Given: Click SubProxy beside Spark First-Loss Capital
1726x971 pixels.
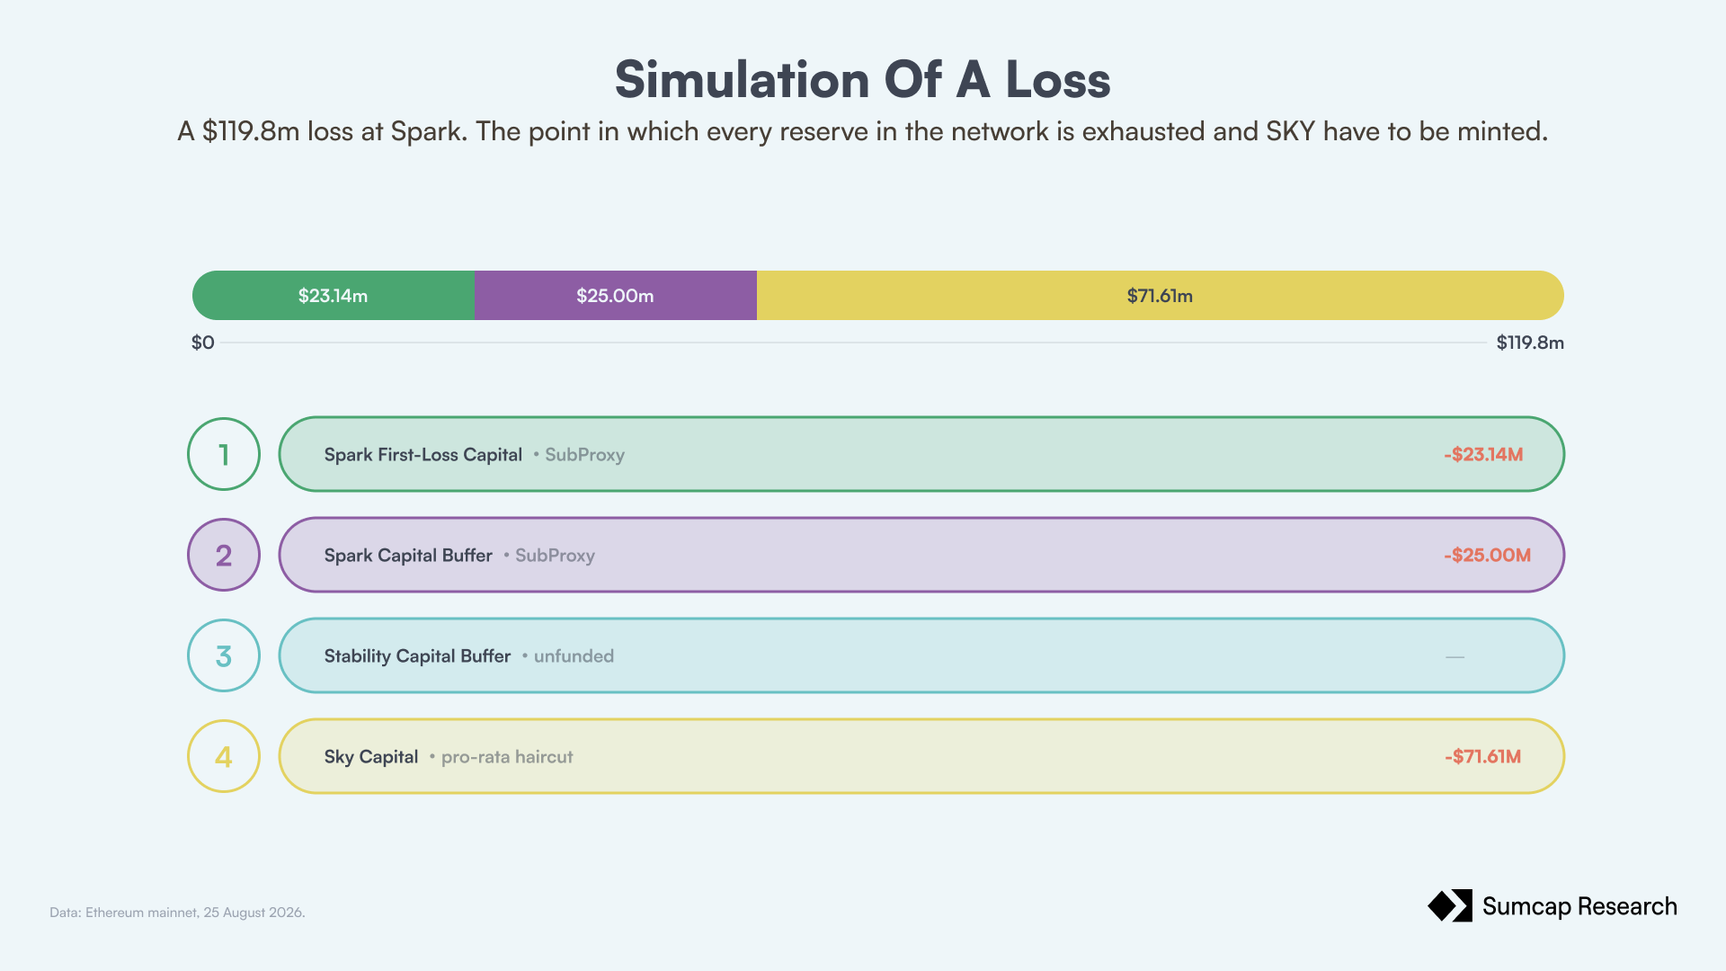Looking at the screenshot, I should [584, 455].
